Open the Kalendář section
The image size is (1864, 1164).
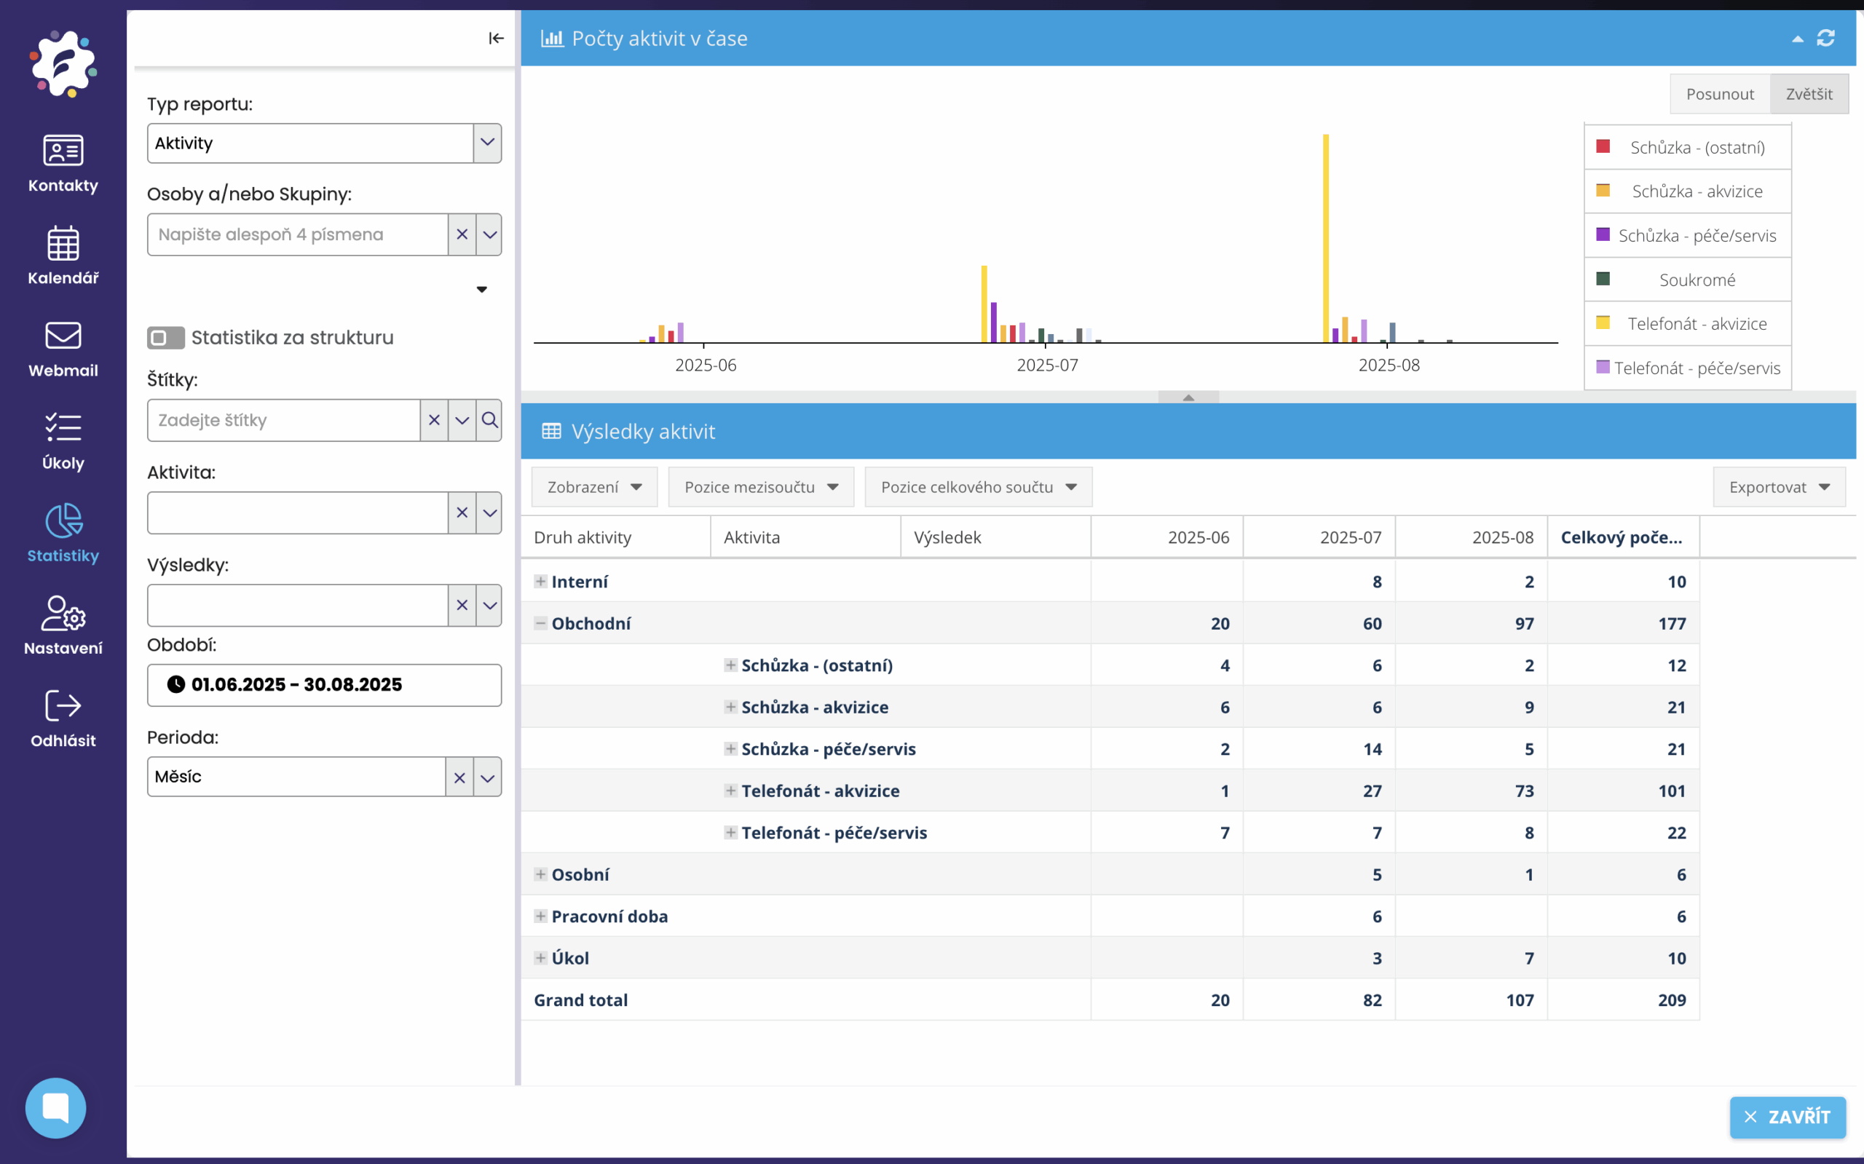[x=63, y=256]
